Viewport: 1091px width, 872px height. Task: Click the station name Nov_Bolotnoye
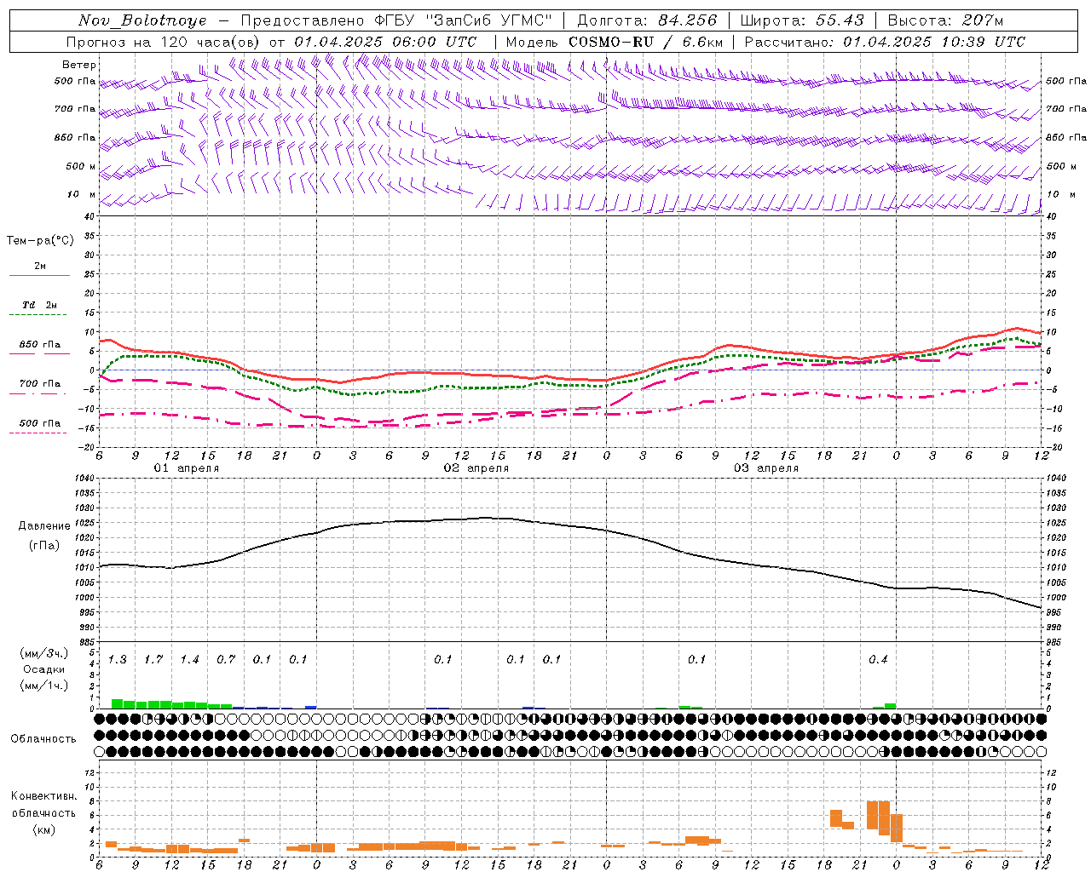tap(142, 20)
